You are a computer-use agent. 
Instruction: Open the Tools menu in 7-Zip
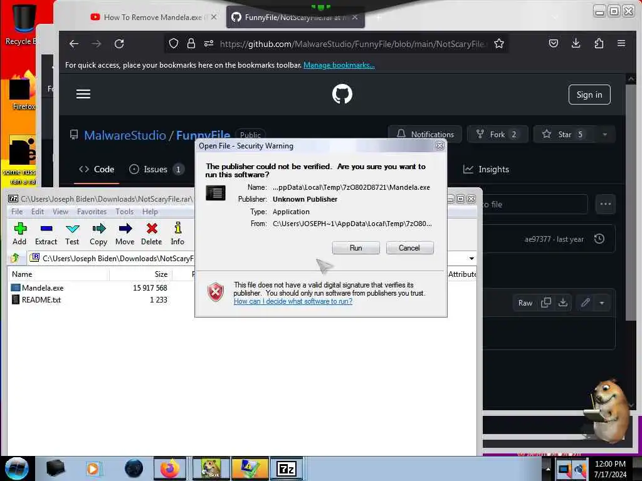pos(124,212)
